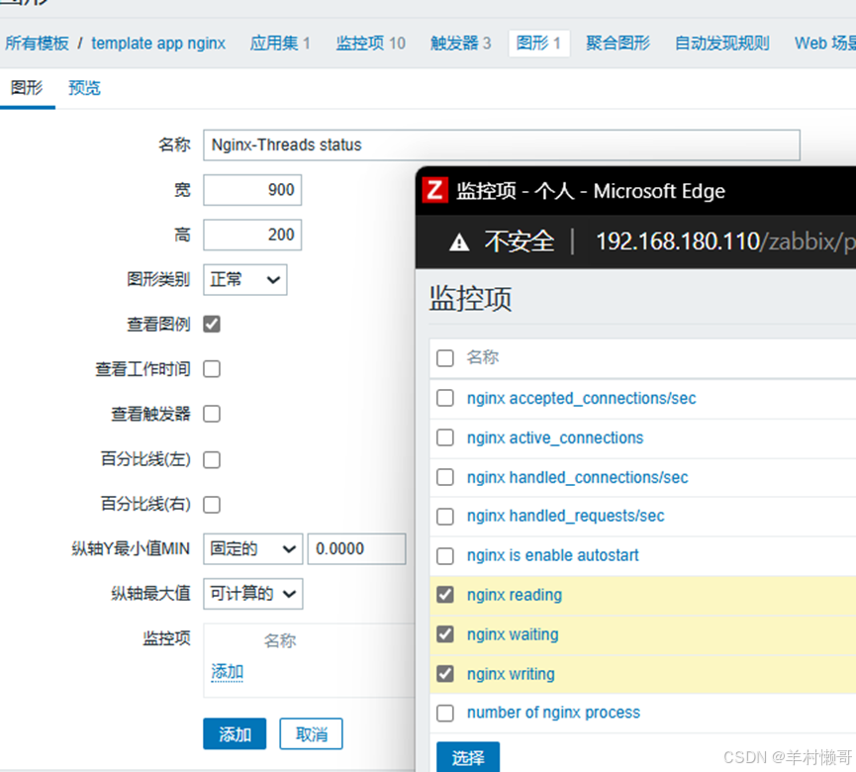Open the 聚合图形 tab
This screenshot has width=856, height=772.
tap(618, 44)
